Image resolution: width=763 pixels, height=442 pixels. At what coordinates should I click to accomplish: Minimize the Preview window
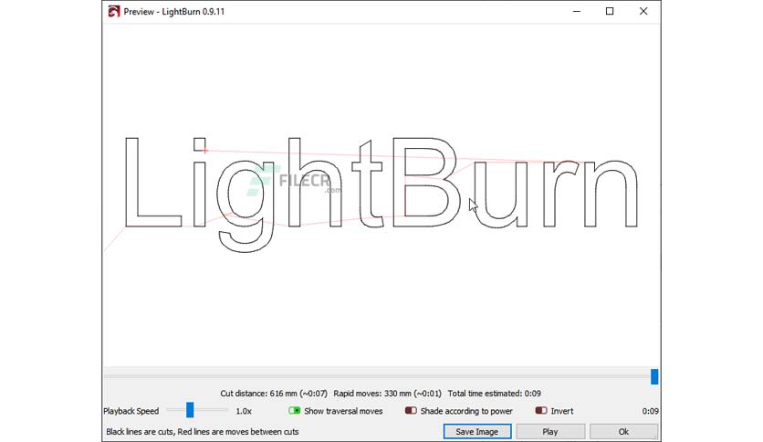click(577, 11)
